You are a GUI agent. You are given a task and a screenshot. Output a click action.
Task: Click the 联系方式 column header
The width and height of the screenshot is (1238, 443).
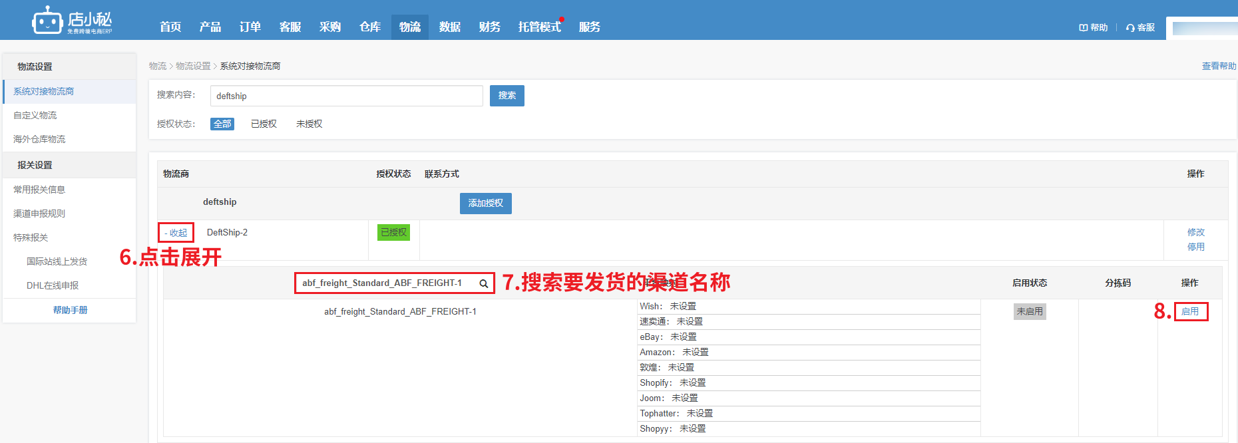click(x=442, y=174)
